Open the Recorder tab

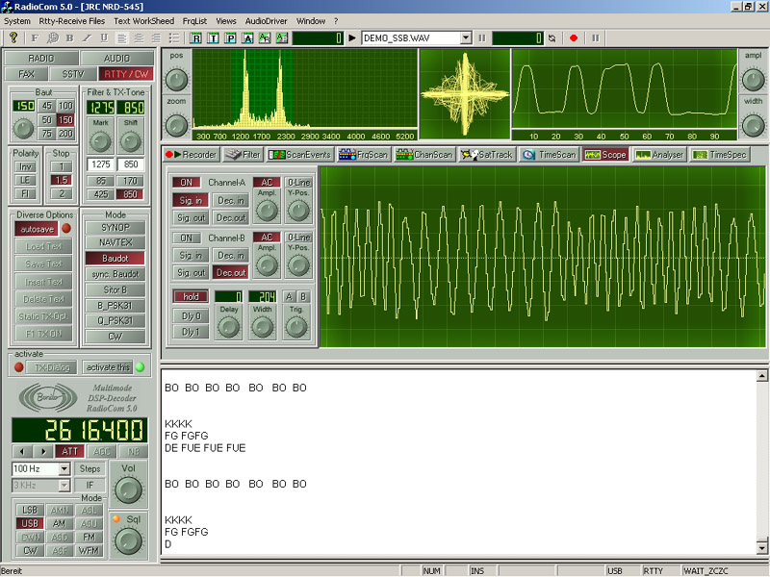191,155
